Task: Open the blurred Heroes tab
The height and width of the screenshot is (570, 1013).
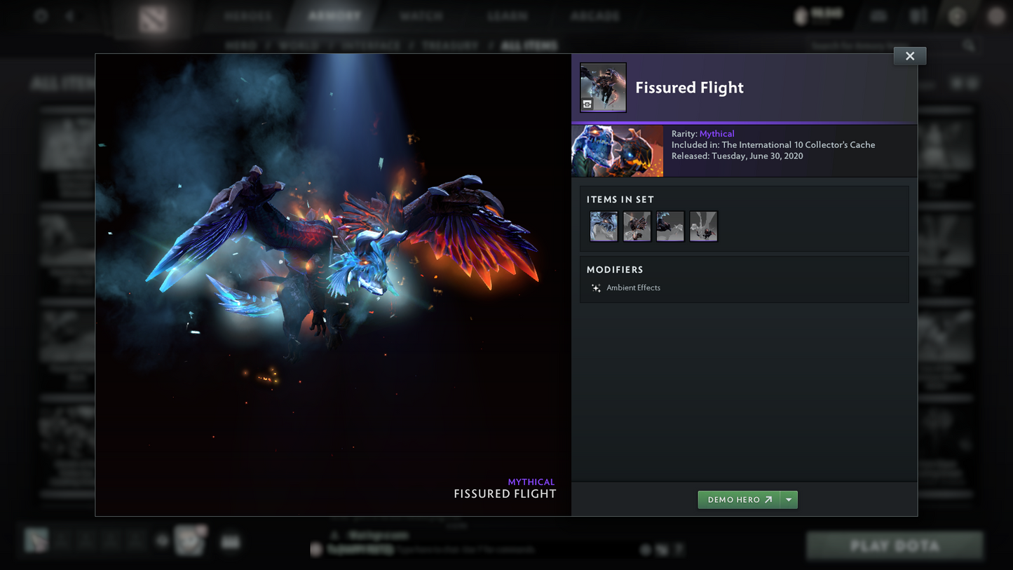Action: (248, 16)
